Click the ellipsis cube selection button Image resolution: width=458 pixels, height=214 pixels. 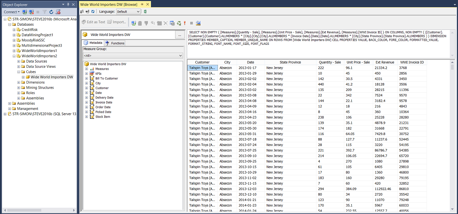point(180,35)
